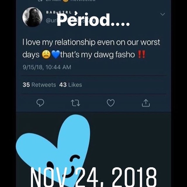
Task: Open the tweet options chevron at top right
Action: coord(162,14)
